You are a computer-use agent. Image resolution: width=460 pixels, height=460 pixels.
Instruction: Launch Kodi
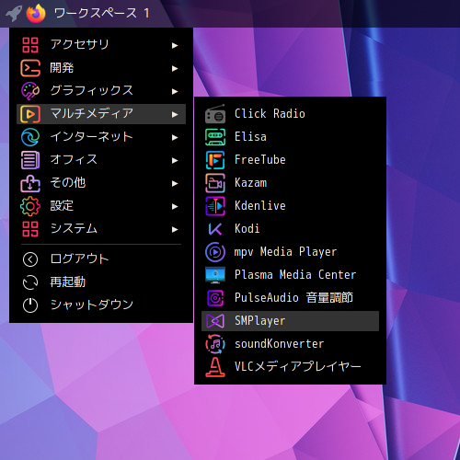tap(290, 229)
